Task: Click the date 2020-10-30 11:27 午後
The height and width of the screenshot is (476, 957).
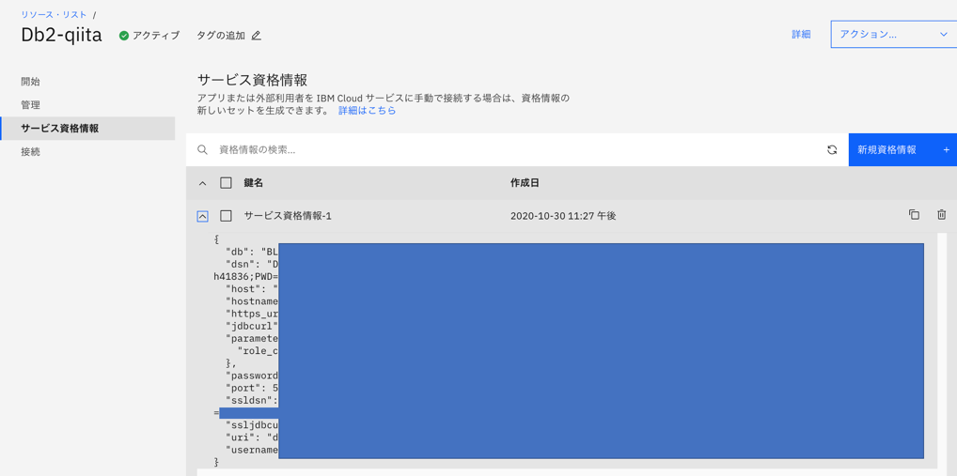Action: point(563,216)
